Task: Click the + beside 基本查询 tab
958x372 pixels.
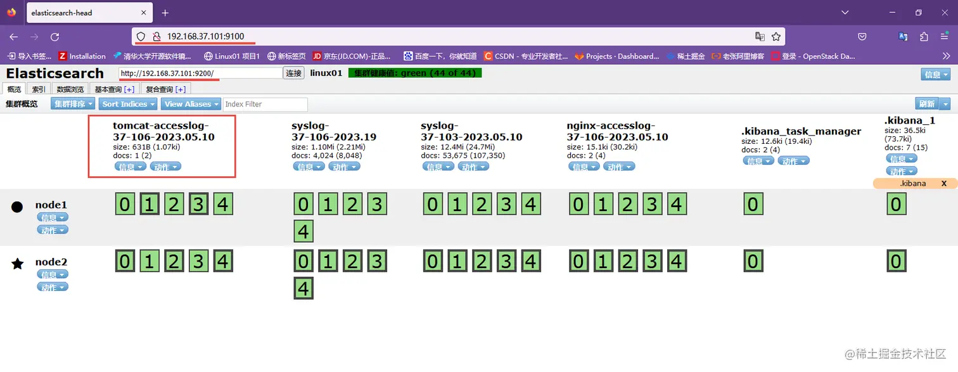Action: coord(129,89)
